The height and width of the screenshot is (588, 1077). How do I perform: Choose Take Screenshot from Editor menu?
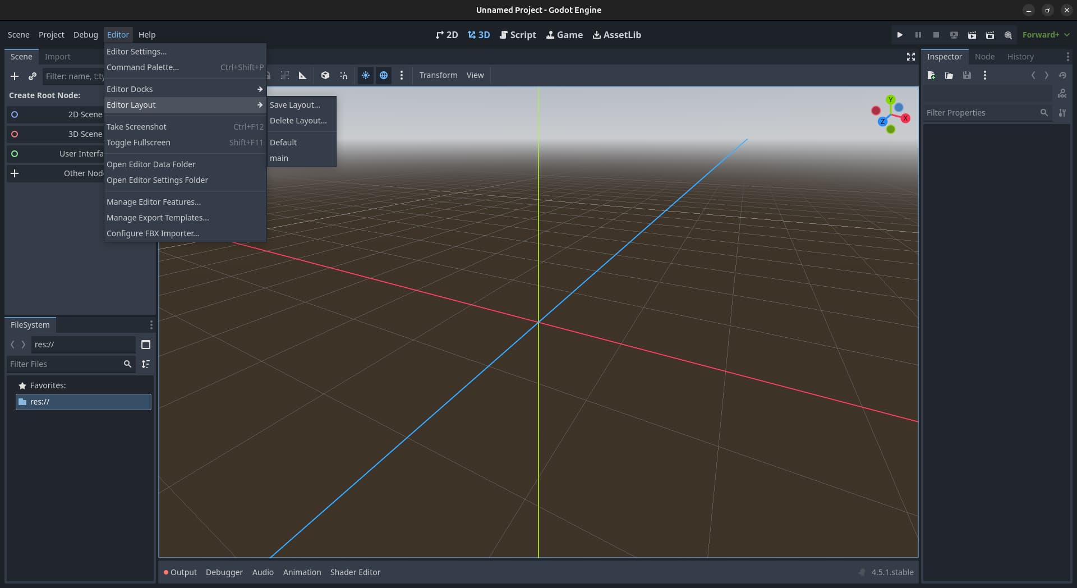(x=137, y=127)
